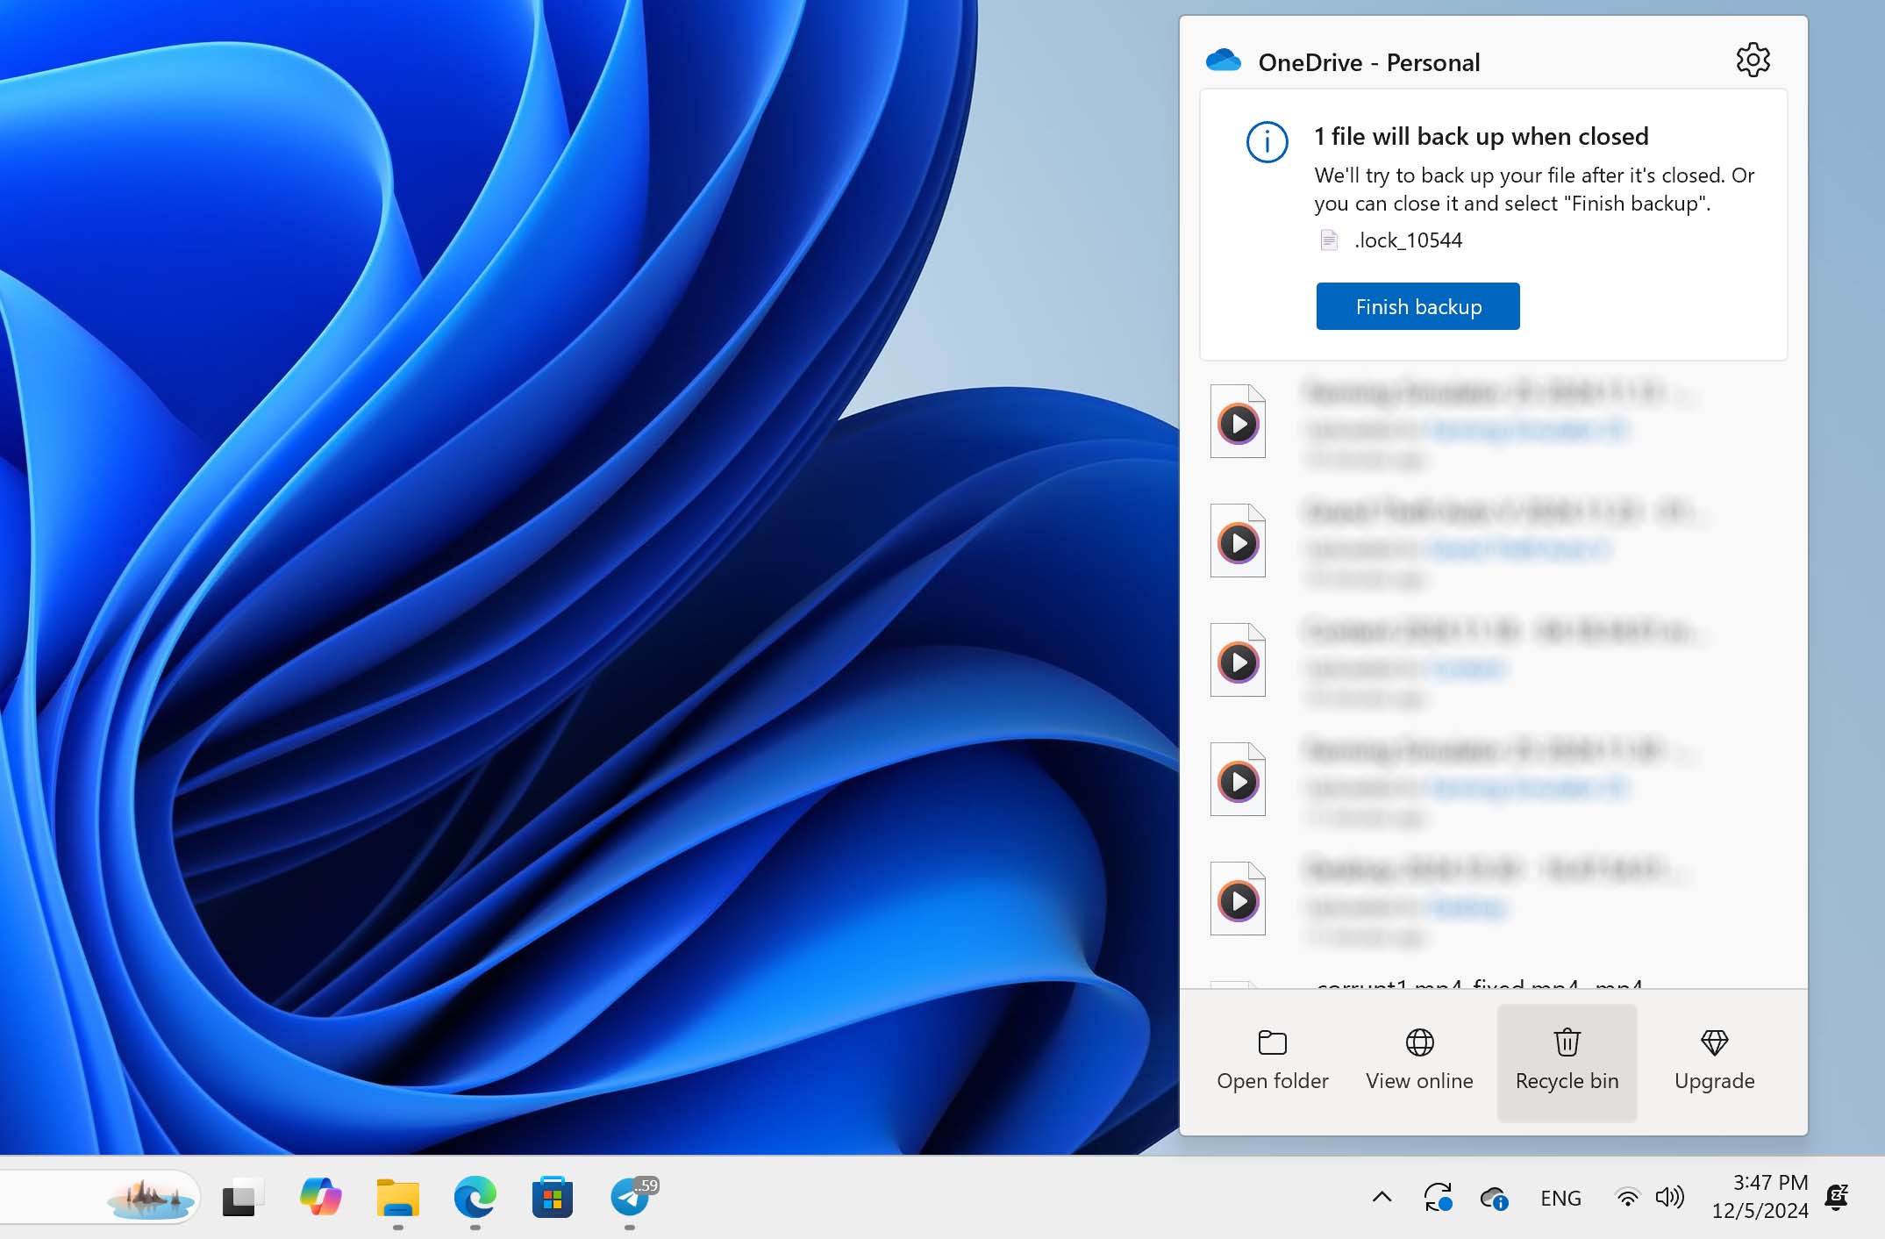Select the first video file play icon
Viewport: 1885px width, 1239px height.
tap(1239, 423)
